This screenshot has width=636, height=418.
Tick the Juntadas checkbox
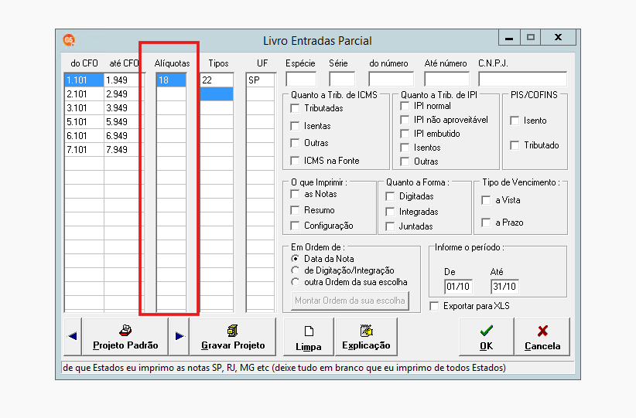[390, 226]
